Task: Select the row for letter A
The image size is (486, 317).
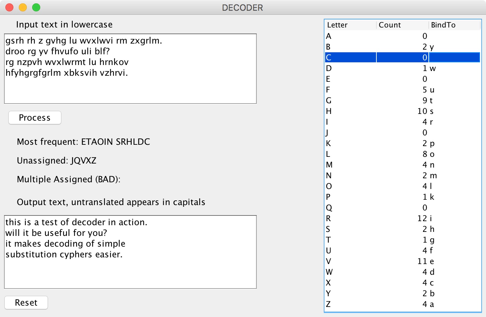Action: [350, 36]
